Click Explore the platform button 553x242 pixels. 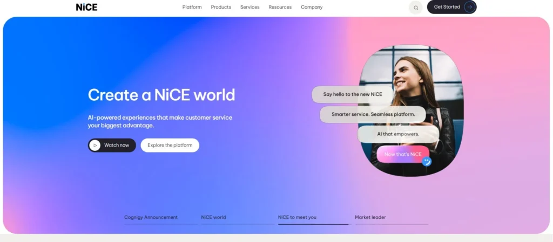[170, 146]
